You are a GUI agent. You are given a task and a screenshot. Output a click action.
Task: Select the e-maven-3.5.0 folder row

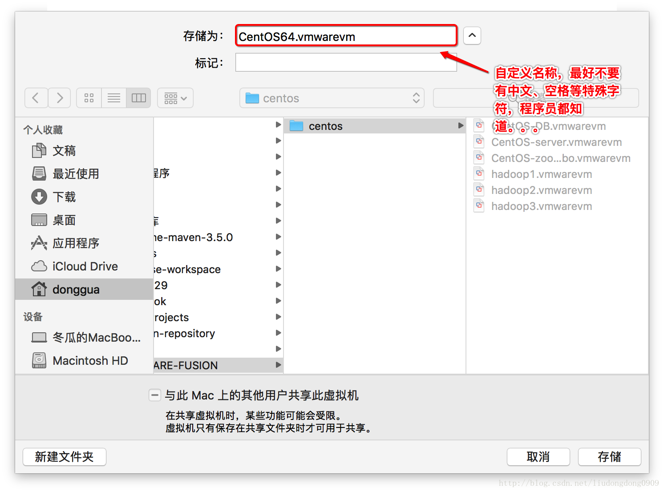point(218,237)
